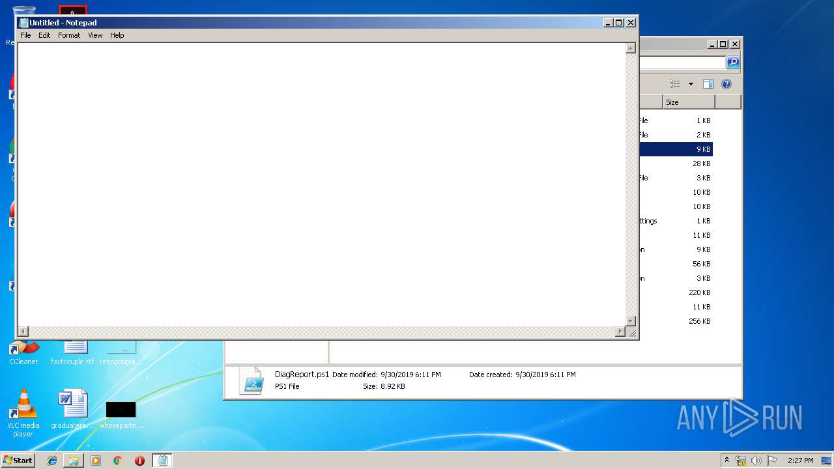Click Notepad vertical scrollbar down arrow
The image size is (834, 469).
pyautogui.click(x=630, y=321)
